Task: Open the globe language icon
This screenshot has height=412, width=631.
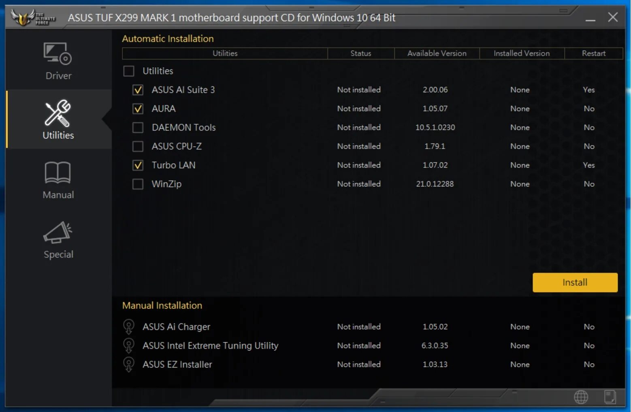Action: click(x=581, y=397)
